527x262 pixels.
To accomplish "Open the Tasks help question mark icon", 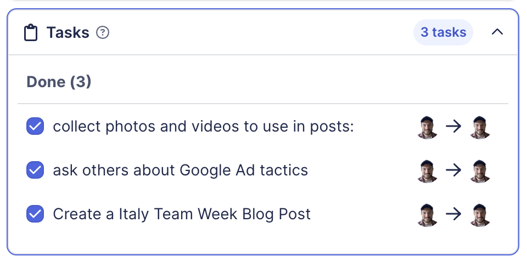I will (103, 33).
